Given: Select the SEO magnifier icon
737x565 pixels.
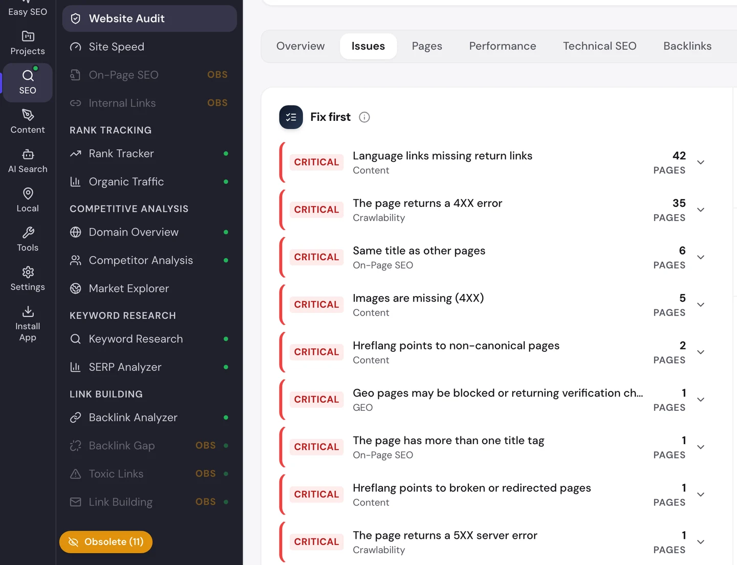Looking at the screenshot, I should [28, 76].
